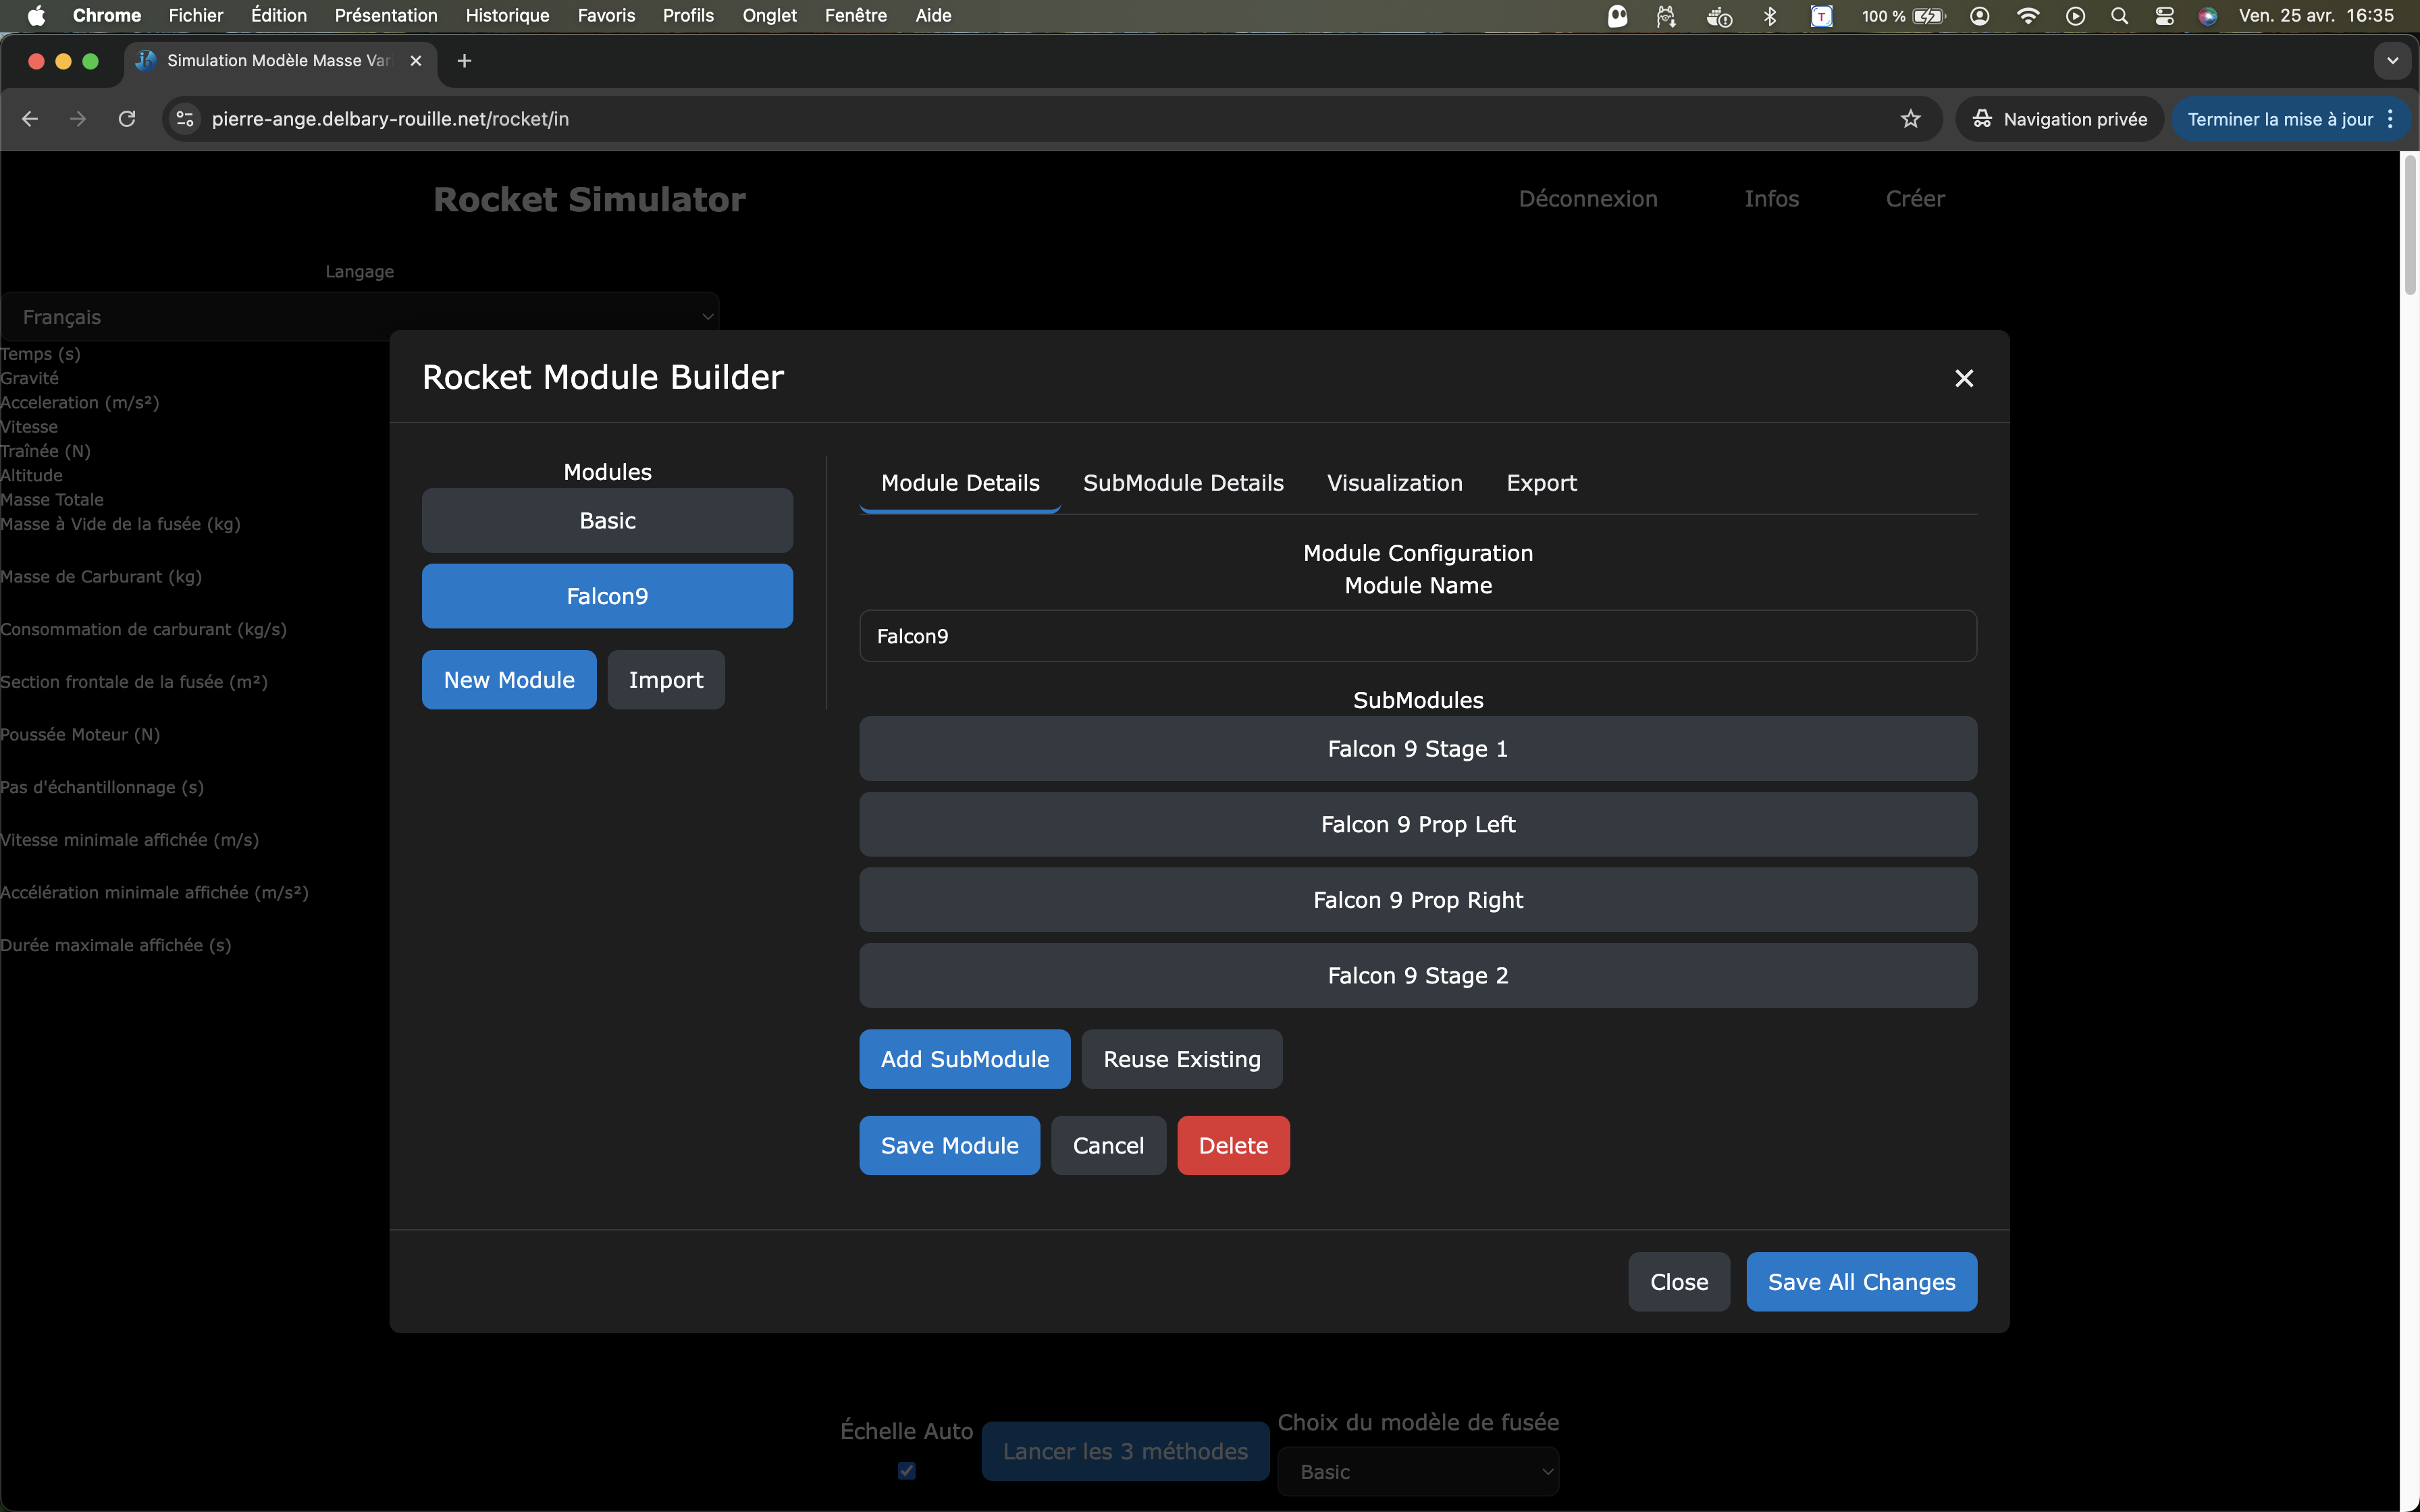Click the Import button
Image resolution: width=2420 pixels, height=1512 pixels.
pyautogui.click(x=666, y=680)
